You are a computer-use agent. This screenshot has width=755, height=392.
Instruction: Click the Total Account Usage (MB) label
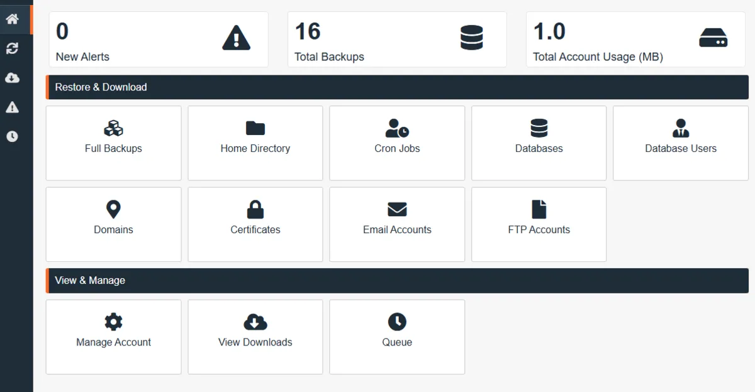(598, 57)
